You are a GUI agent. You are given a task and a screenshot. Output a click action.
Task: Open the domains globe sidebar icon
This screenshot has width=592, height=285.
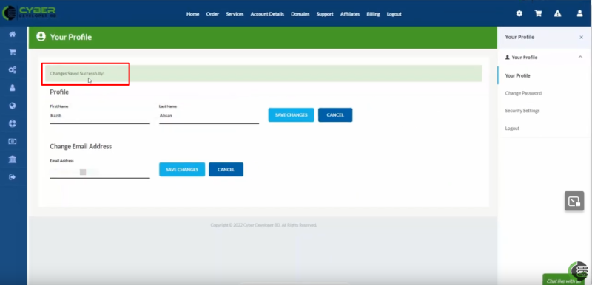pos(13,106)
